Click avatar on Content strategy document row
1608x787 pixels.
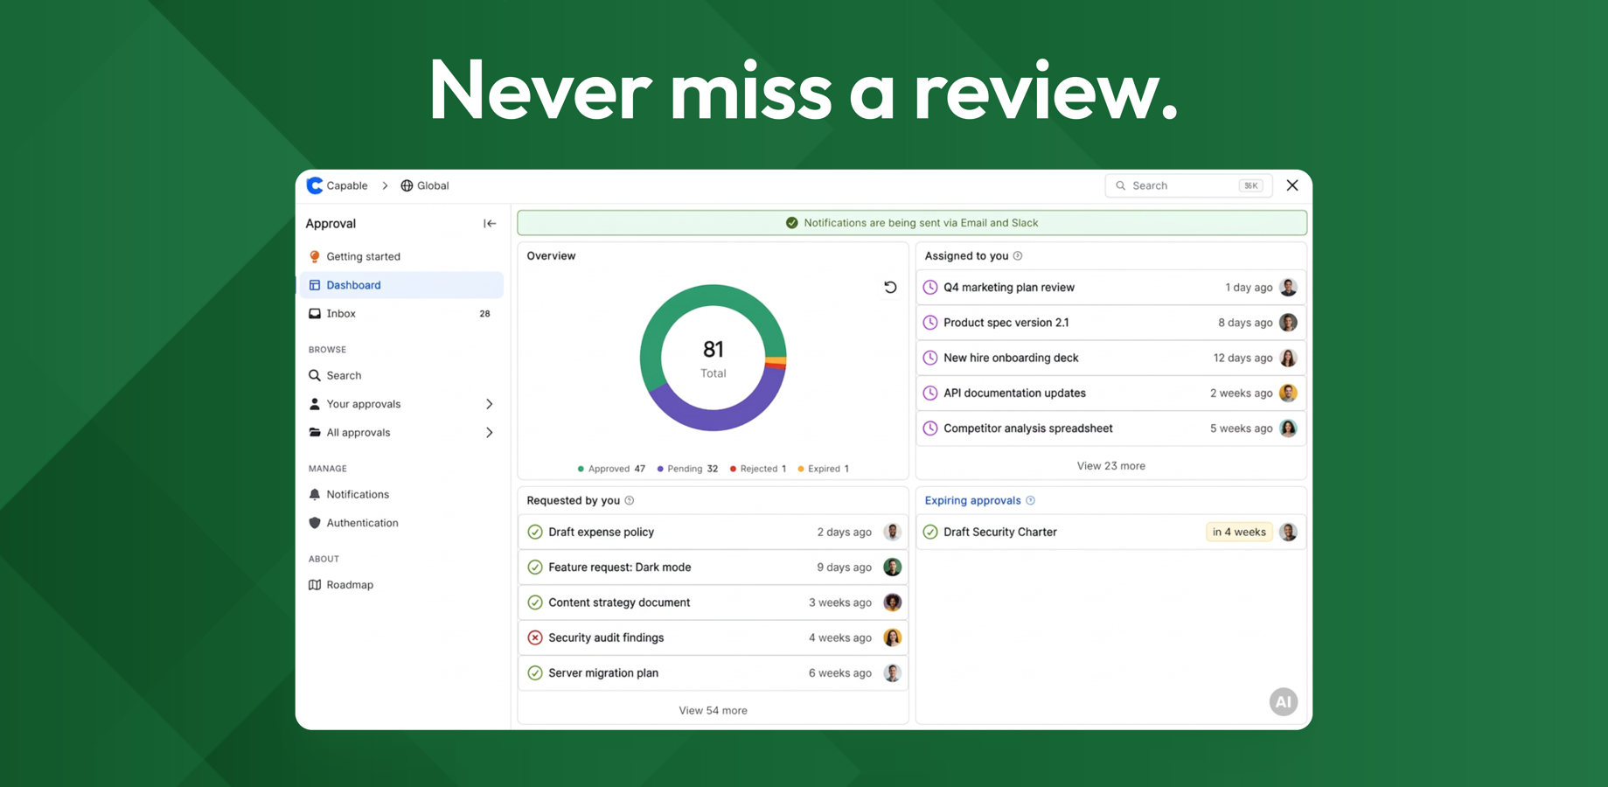(x=892, y=602)
